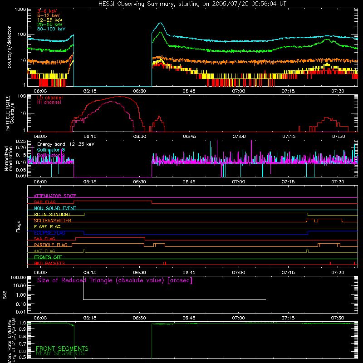Click the vertical 'Flags' axis label
Screen dimensions: 363x363
coord(19,226)
